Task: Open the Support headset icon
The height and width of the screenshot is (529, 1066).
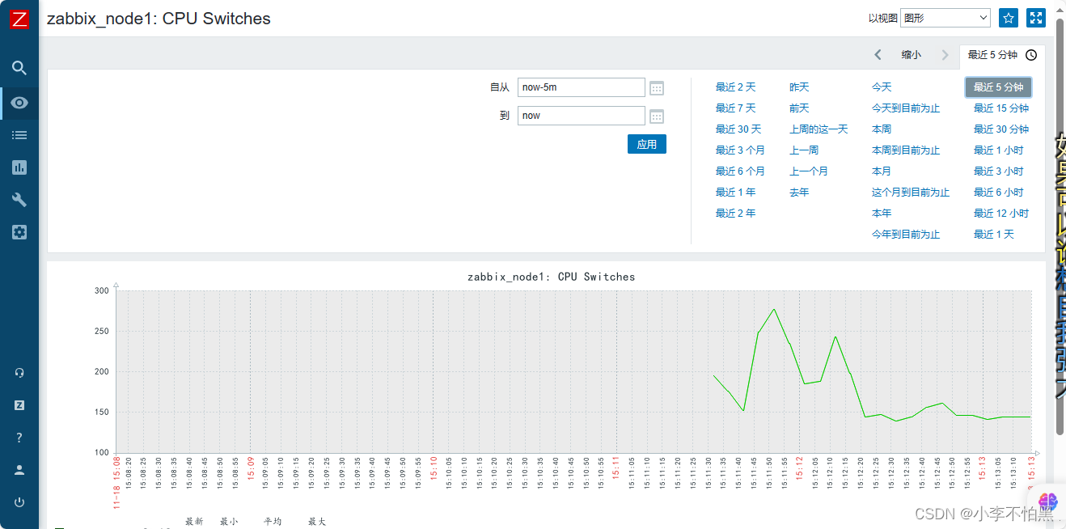Action: click(x=19, y=373)
